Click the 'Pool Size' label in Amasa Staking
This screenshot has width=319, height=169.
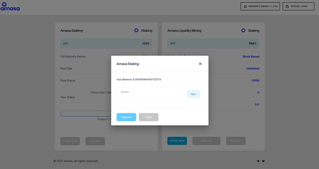point(66,69)
